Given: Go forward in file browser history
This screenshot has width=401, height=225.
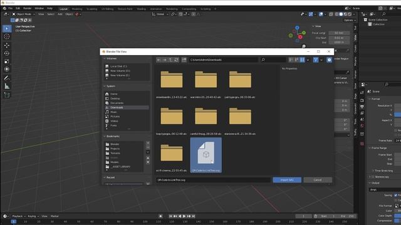Looking at the screenshot, I should coord(165,60).
